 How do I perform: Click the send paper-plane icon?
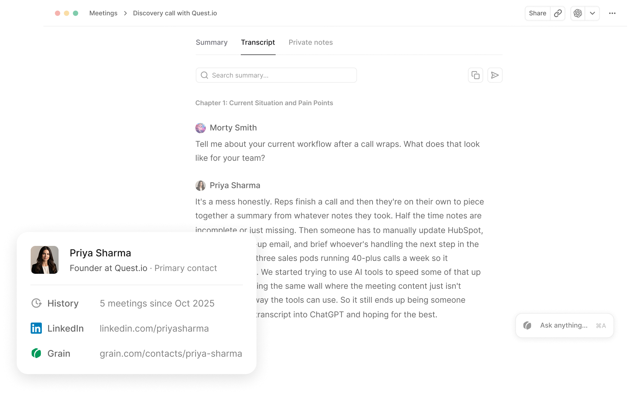click(x=495, y=75)
